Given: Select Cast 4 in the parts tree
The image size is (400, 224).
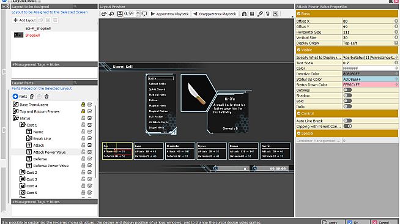Looking at the screenshot, I should click(x=32, y=185).
